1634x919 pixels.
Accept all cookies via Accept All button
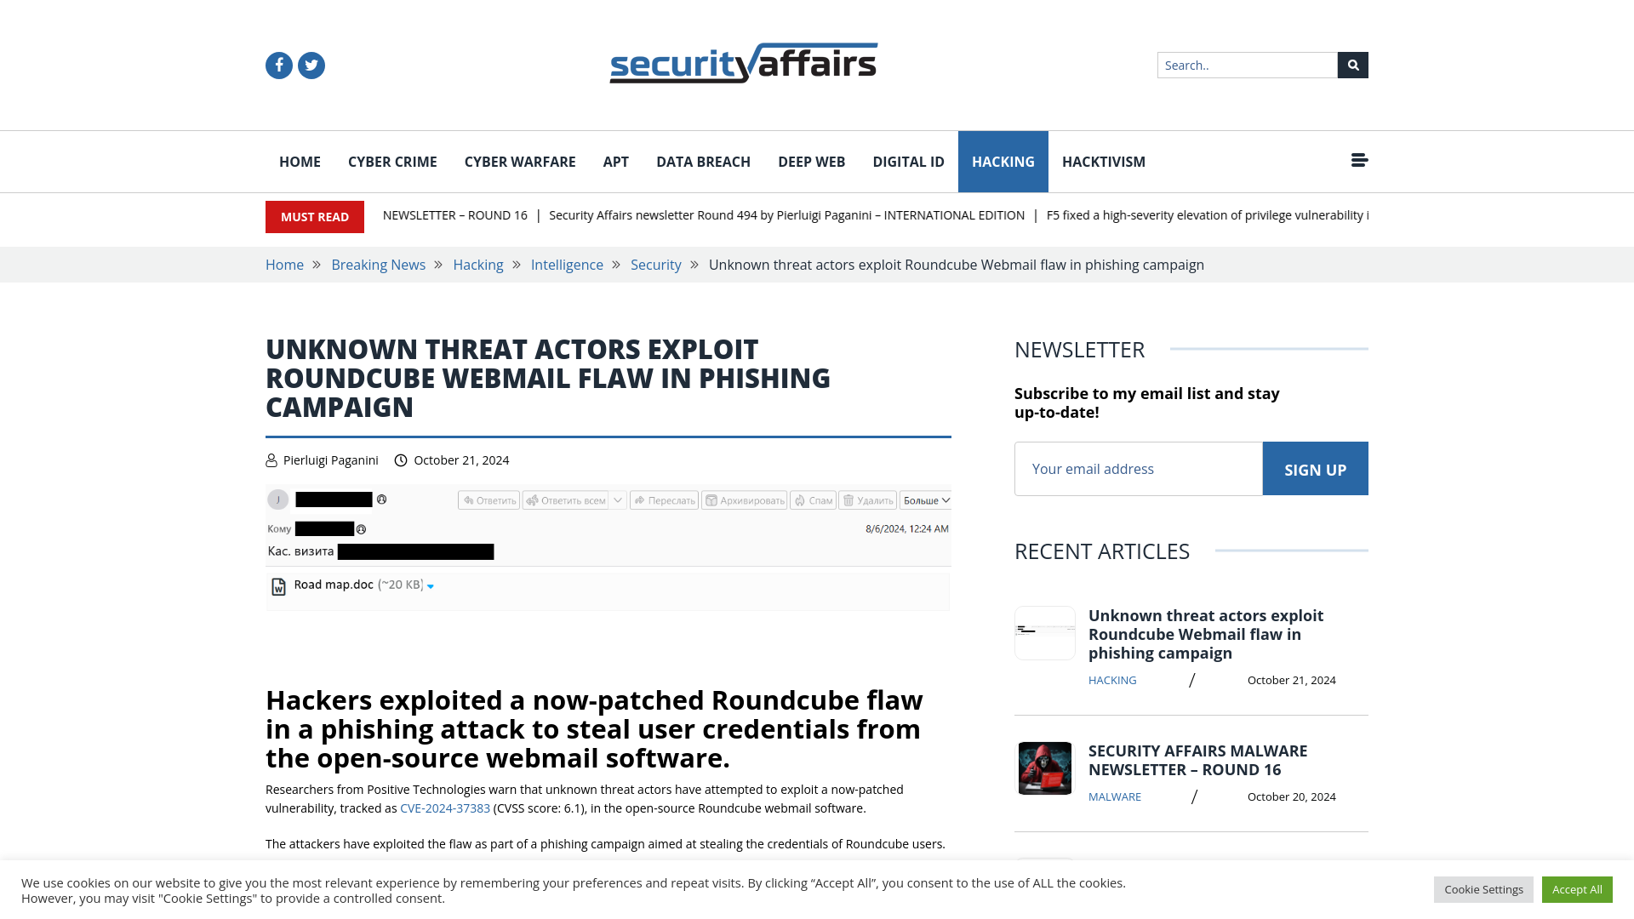click(1577, 888)
